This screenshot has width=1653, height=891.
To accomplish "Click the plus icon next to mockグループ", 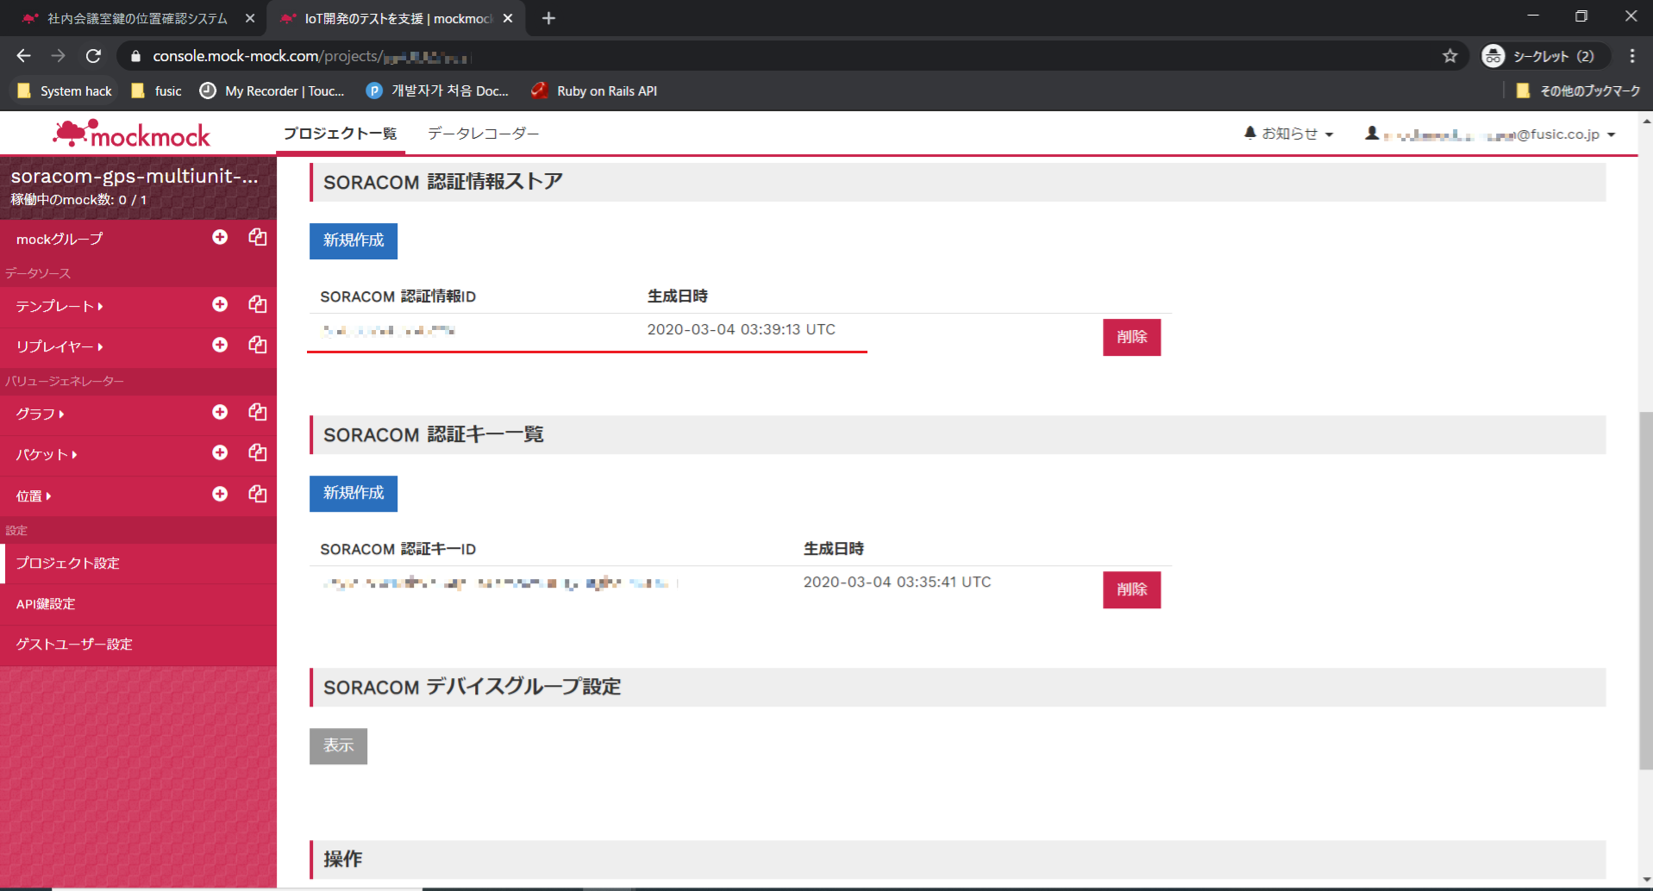I will pos(220,237).
